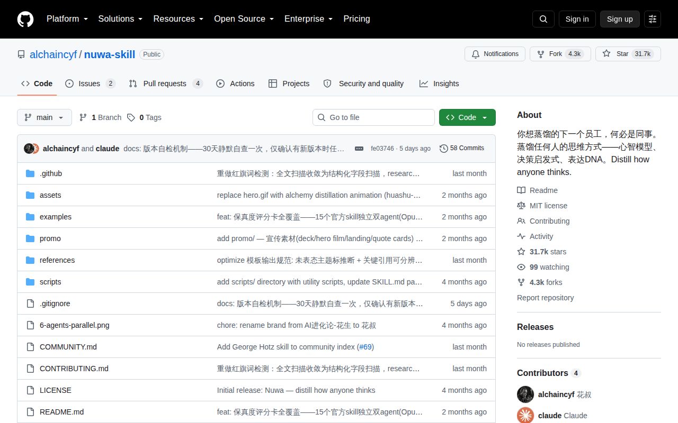The width and height of the screenshot is (678, 423).
Task: Click the pulse icon beside Activity
Action: pos(521,236)
